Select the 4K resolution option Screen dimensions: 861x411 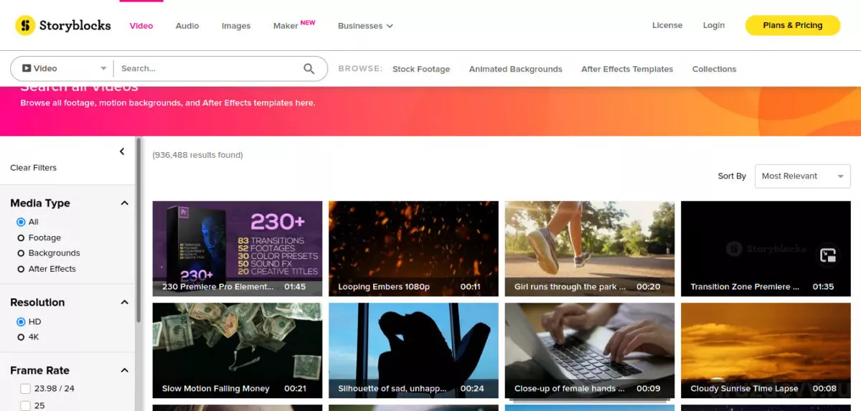click(21, 337)
